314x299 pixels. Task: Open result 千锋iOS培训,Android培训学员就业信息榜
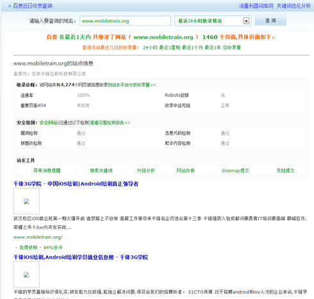pyautogui.click(x=81, y=257)
